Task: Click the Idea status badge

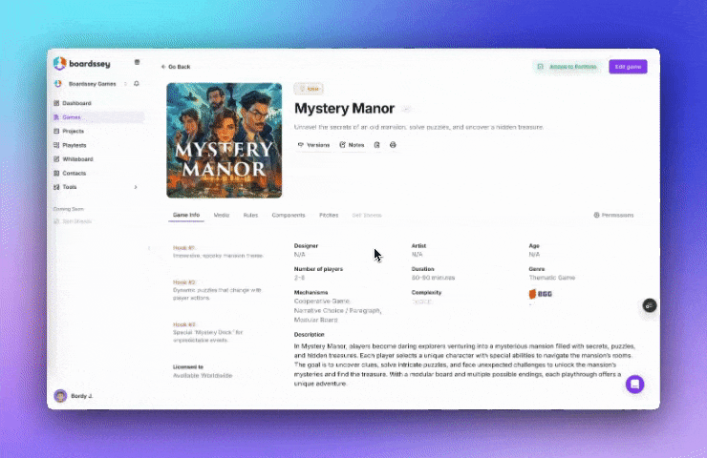Action: [309, 89]
